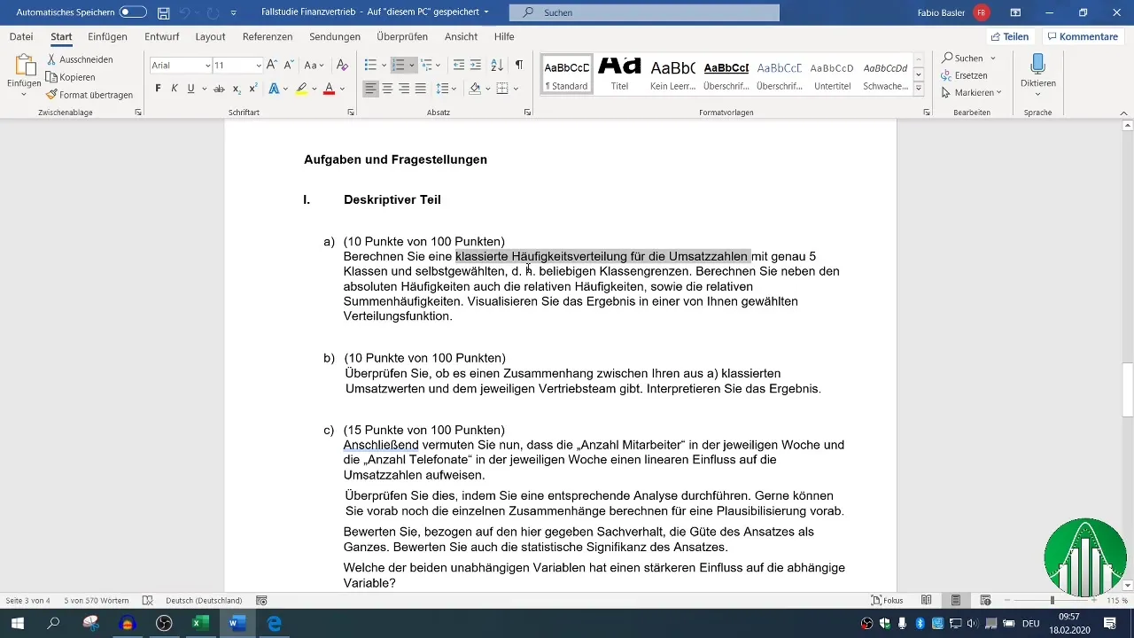Click the Teilen button

[x=1009, y=36]
